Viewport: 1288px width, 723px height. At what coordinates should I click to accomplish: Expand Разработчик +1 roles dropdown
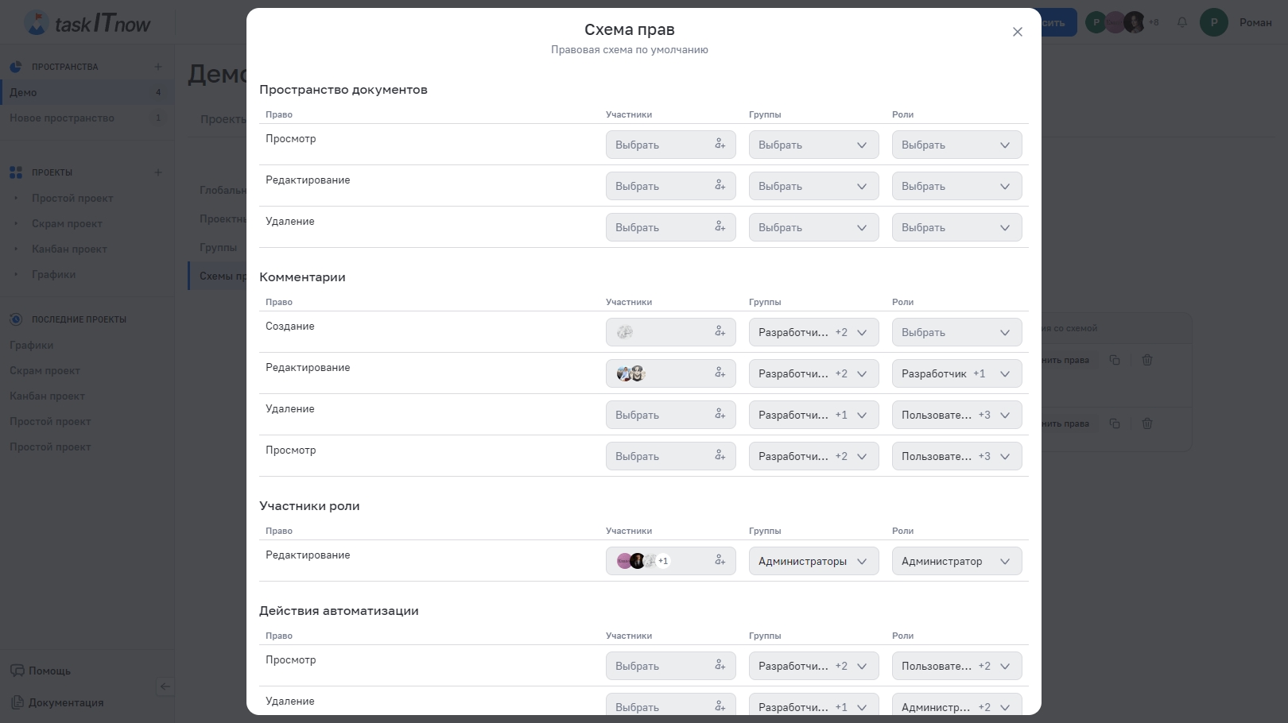point(956,373)
